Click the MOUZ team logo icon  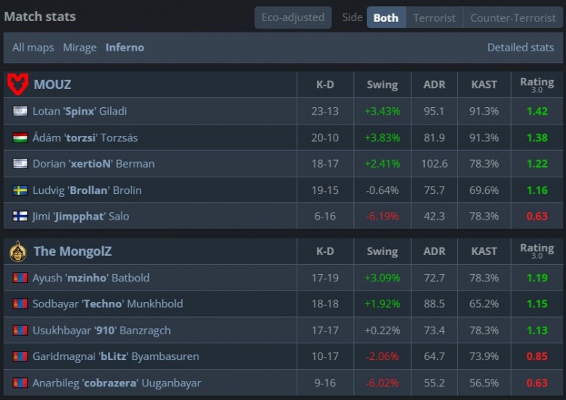coord(17,84)
